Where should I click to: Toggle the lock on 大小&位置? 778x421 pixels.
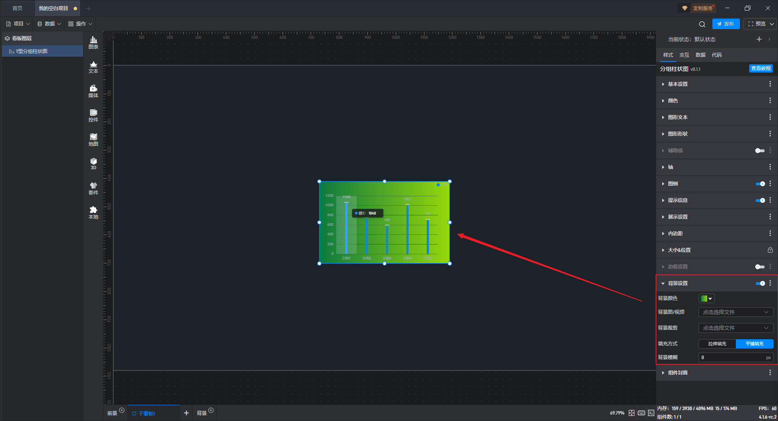[x=770, y=250]
